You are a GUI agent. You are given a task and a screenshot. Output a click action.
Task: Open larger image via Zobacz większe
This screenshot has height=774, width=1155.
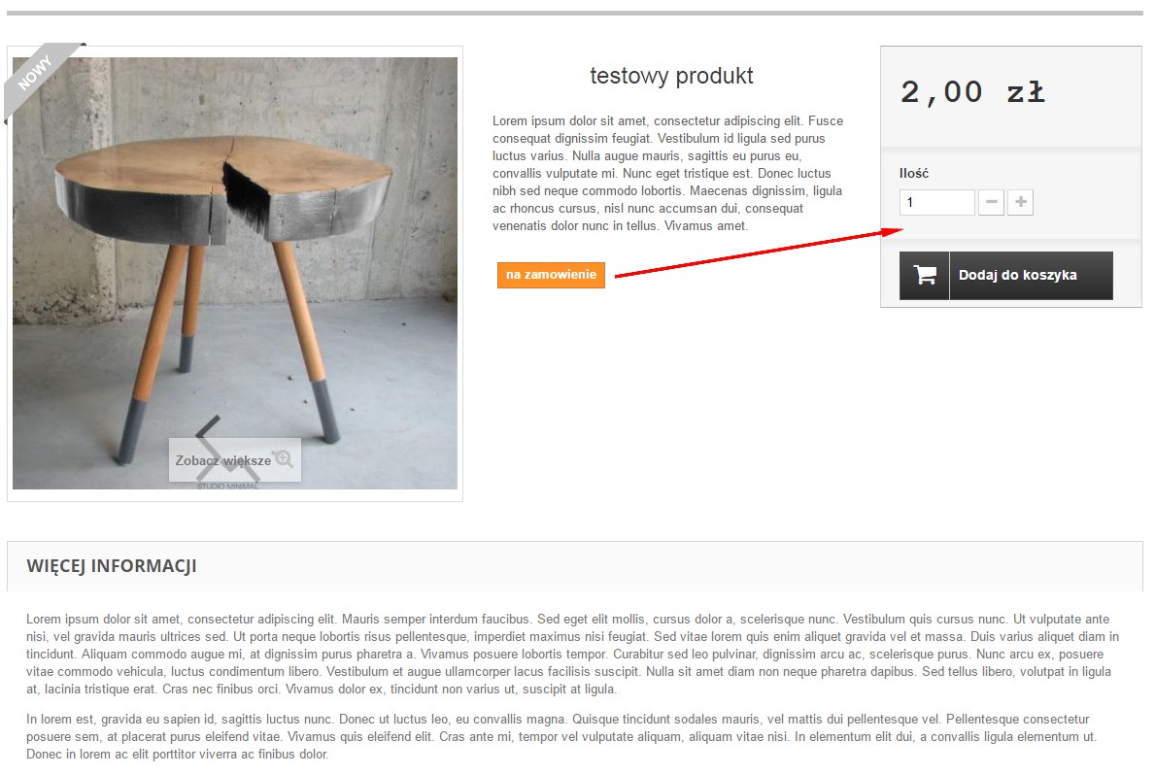coord(223,460)
